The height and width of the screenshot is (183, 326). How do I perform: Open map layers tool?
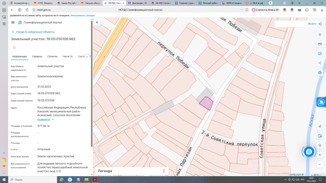point(320,35)
